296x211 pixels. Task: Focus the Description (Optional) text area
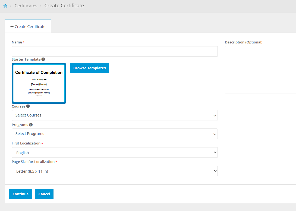260,70
